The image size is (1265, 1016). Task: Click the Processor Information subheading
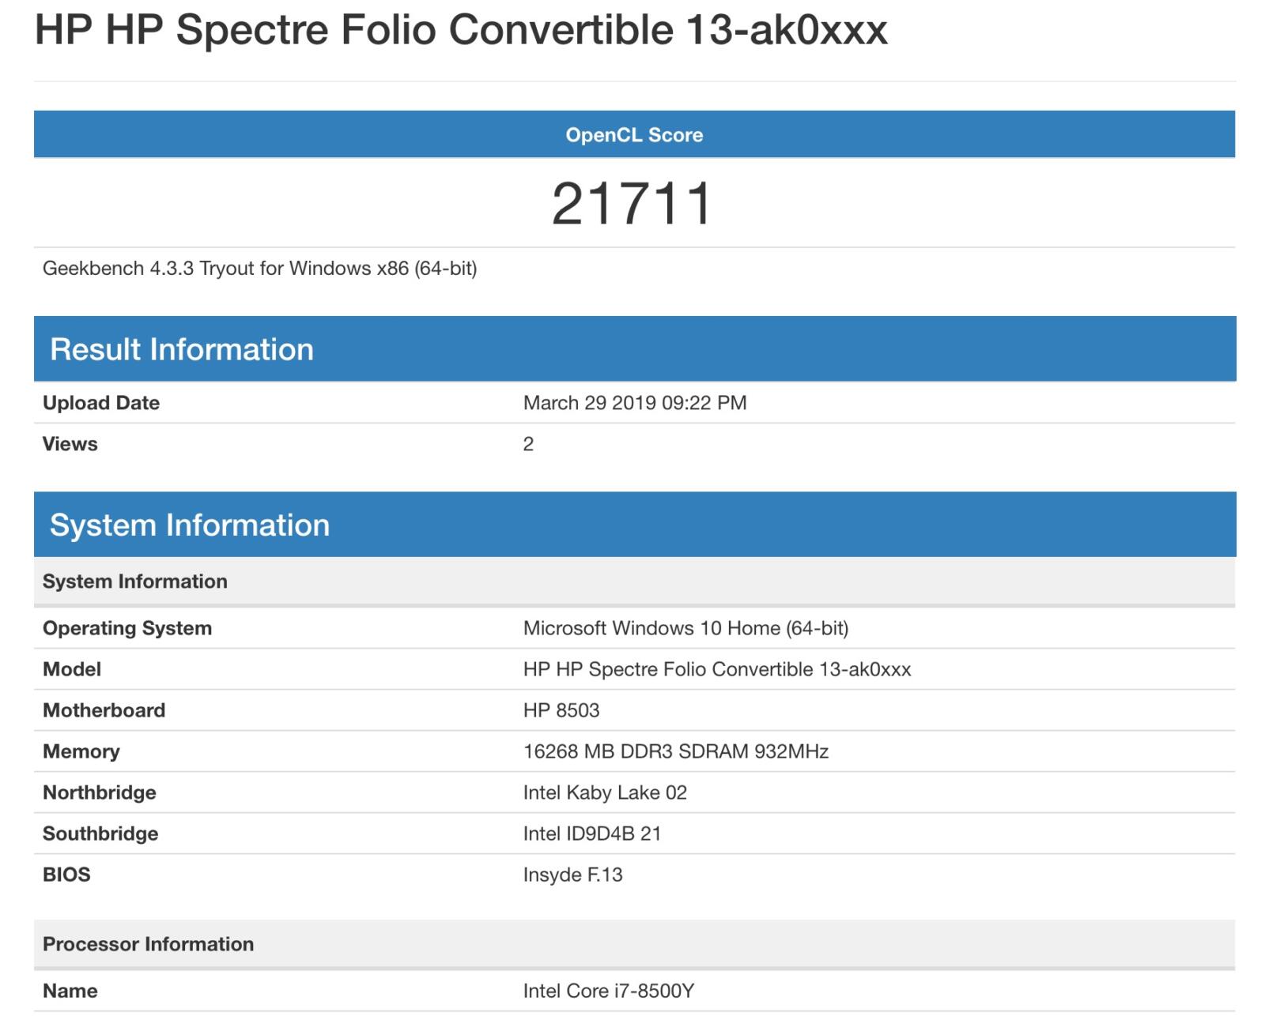click(148, 944)
